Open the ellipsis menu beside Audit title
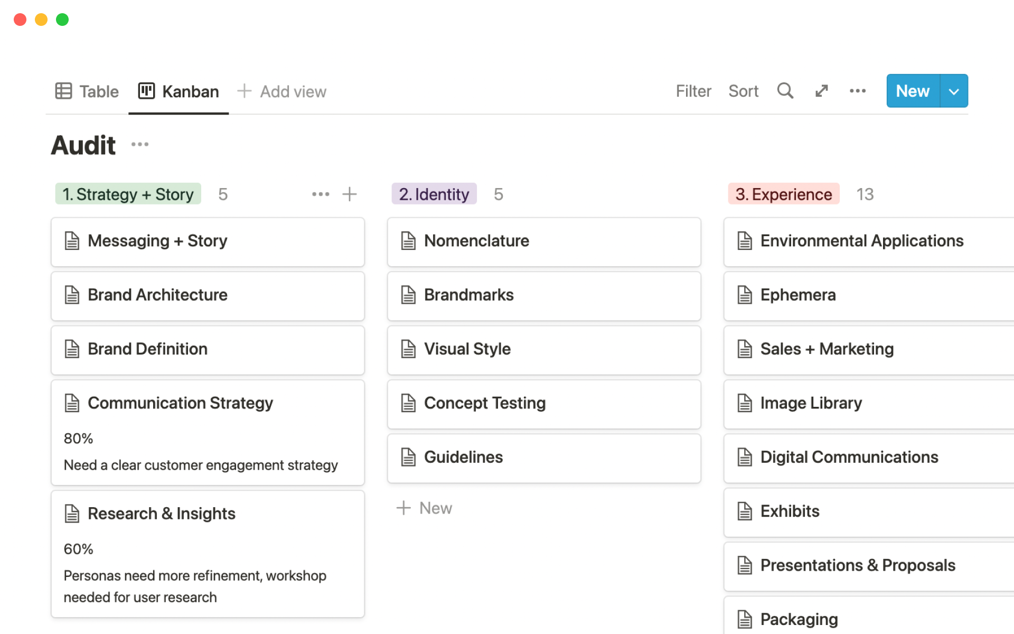Screen dimensions: 1014x634 [x=140, y=144]
